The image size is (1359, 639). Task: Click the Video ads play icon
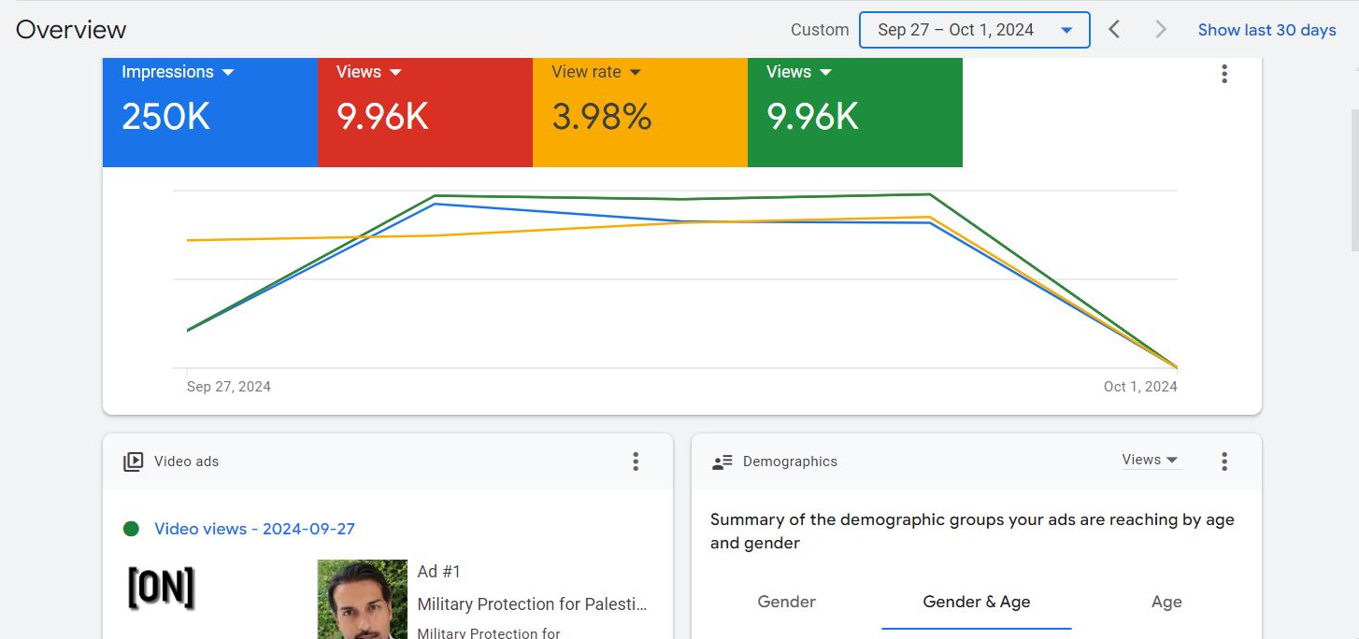[x=134, y=461]
